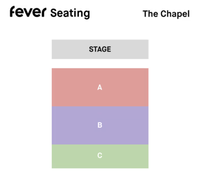Click the white letter A label
The width and height of the screenshot is (201, 176).
[100, 87]
